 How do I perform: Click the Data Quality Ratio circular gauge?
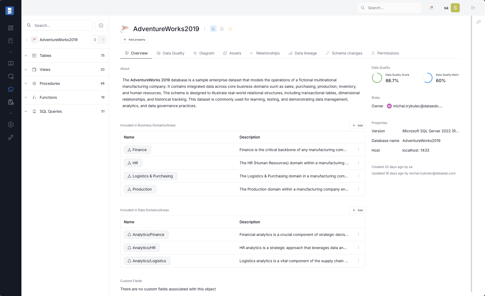[427, 78]
